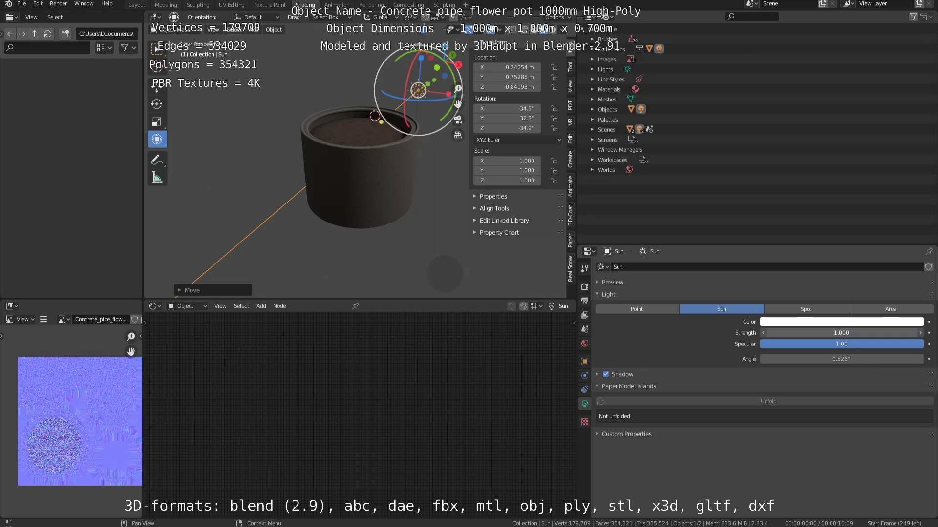Select the Measure tool
This screenshot has height=527, width=938.
point(157,178)
